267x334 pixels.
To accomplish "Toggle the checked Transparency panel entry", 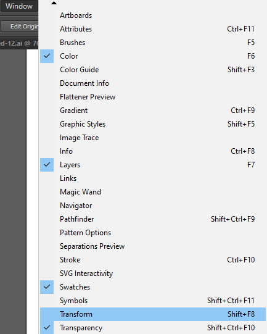I will click(153, 328).
